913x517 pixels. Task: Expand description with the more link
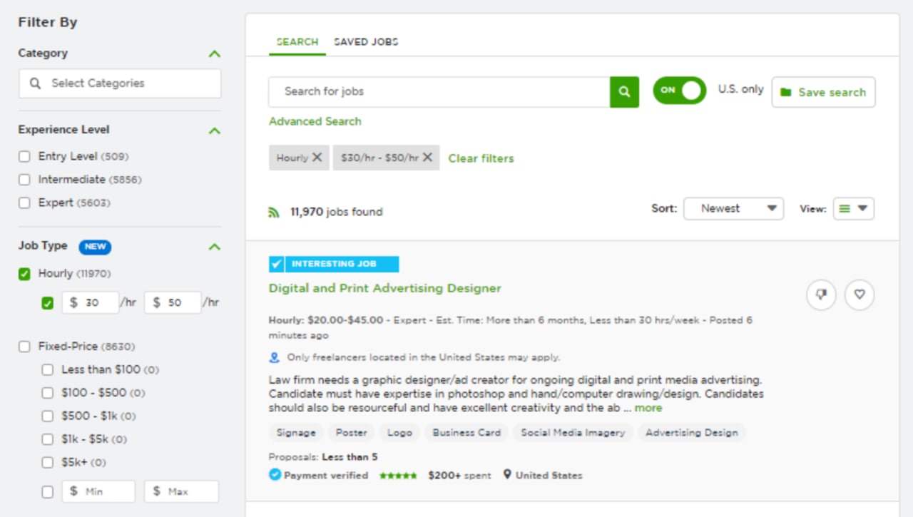pos(648,408)
